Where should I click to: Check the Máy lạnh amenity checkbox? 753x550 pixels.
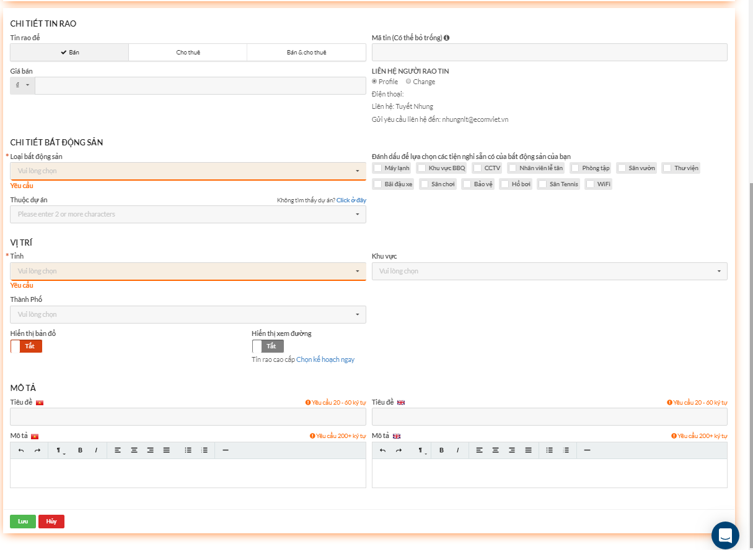[377, 168]
